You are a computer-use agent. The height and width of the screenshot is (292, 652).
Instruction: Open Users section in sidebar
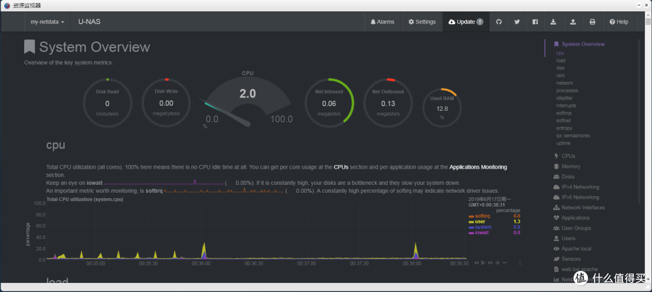569,238
